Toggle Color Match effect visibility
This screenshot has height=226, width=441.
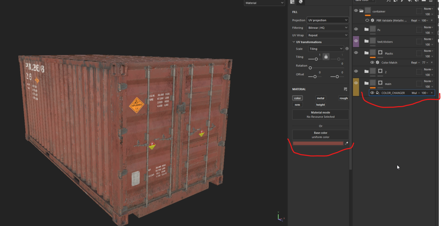pos(372,62)
